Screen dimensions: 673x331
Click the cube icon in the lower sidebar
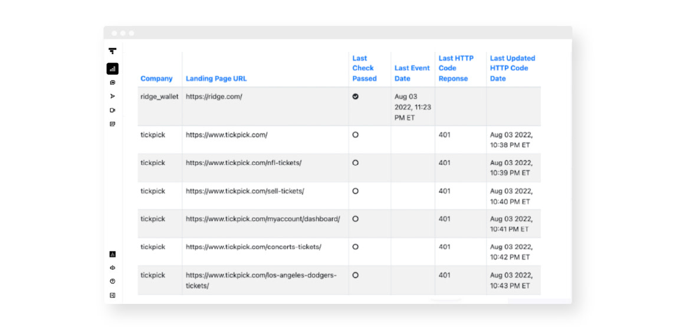(113, 267)
